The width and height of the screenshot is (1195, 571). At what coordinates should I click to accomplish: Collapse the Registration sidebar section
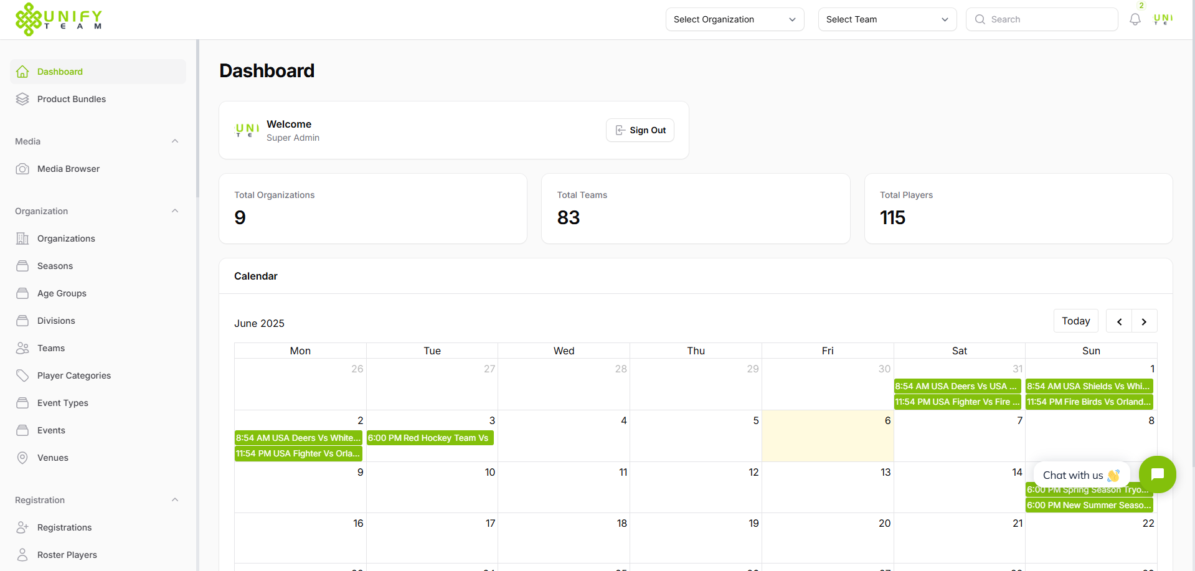(175, 499)
